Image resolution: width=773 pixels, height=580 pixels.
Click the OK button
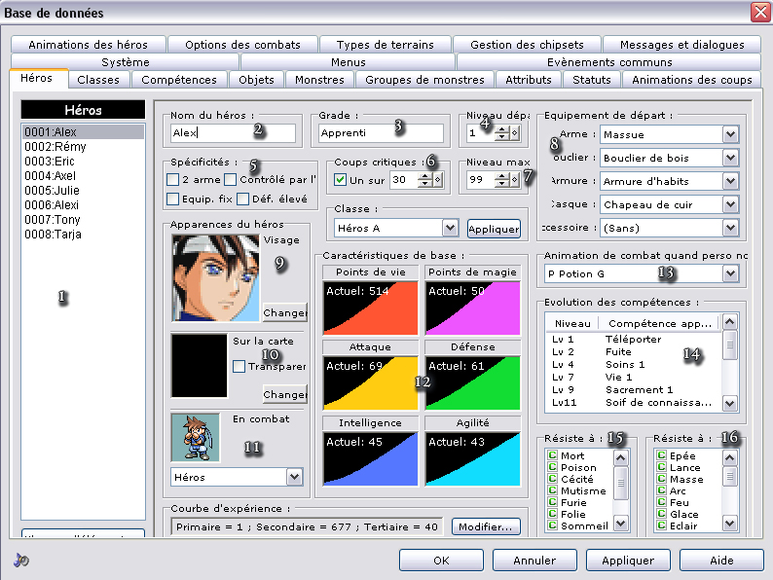[x=441, y=561]
